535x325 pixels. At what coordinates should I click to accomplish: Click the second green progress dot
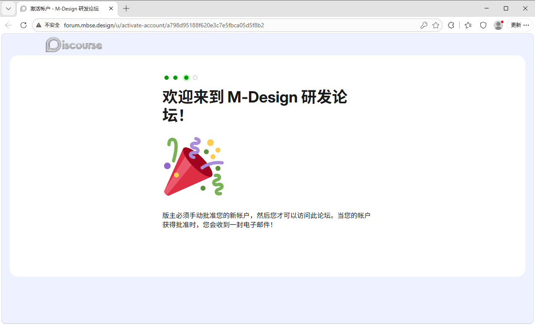[175, 78]
